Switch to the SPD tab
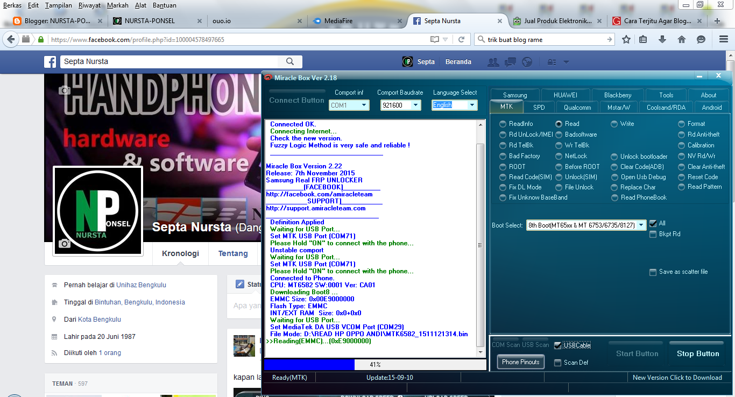 pyautogui.click(x=539, y=107)
